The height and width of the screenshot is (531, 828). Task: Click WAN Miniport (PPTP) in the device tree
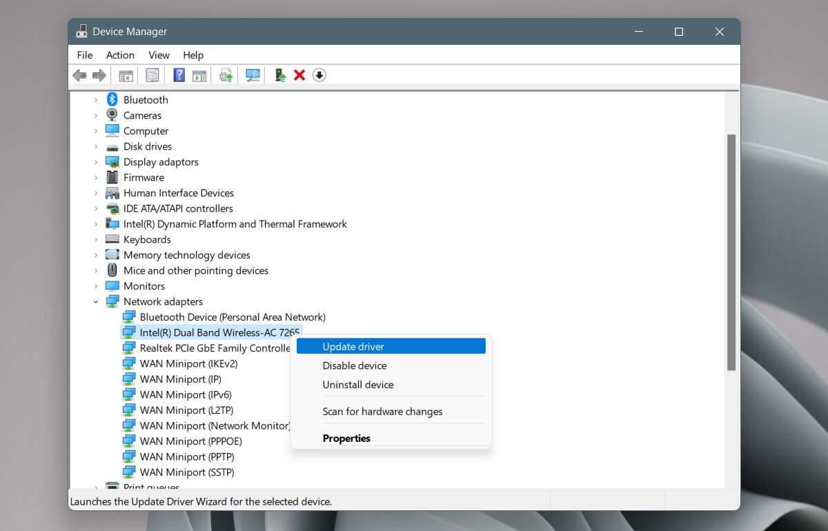(x=186, y=457)
